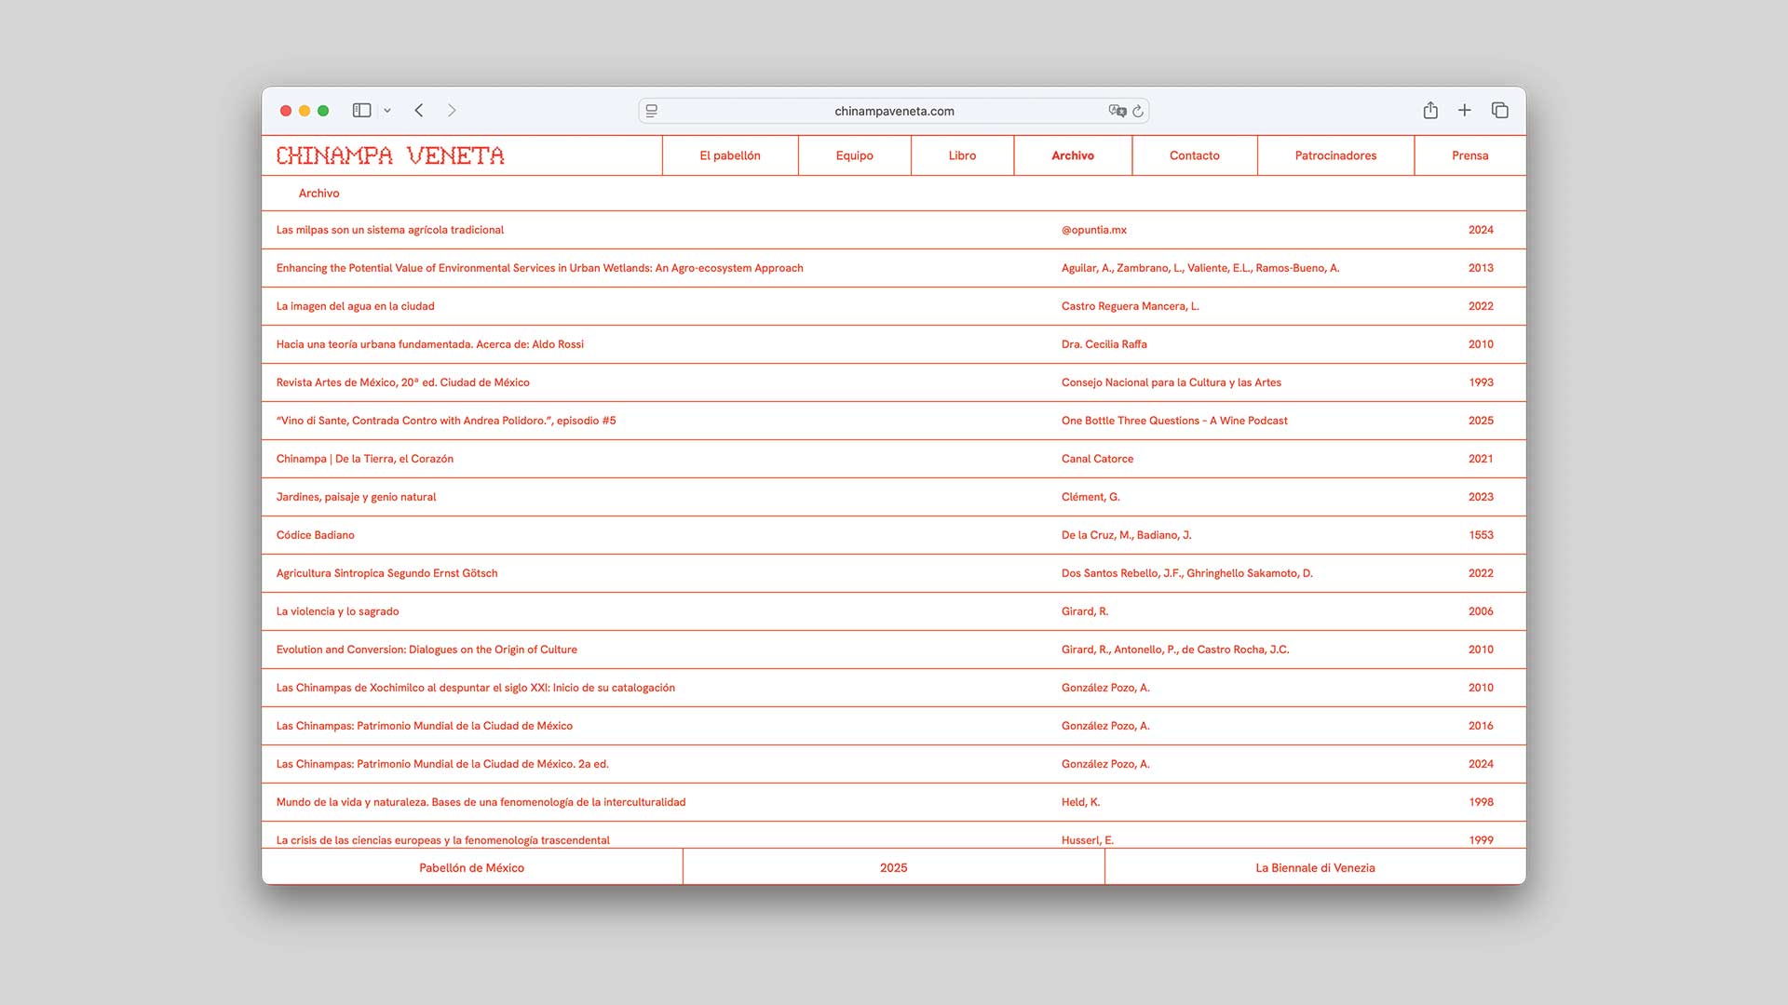Click the year 1993 cell
Viewport: 1788px width, 1005px height.
tap(1481, 382)
